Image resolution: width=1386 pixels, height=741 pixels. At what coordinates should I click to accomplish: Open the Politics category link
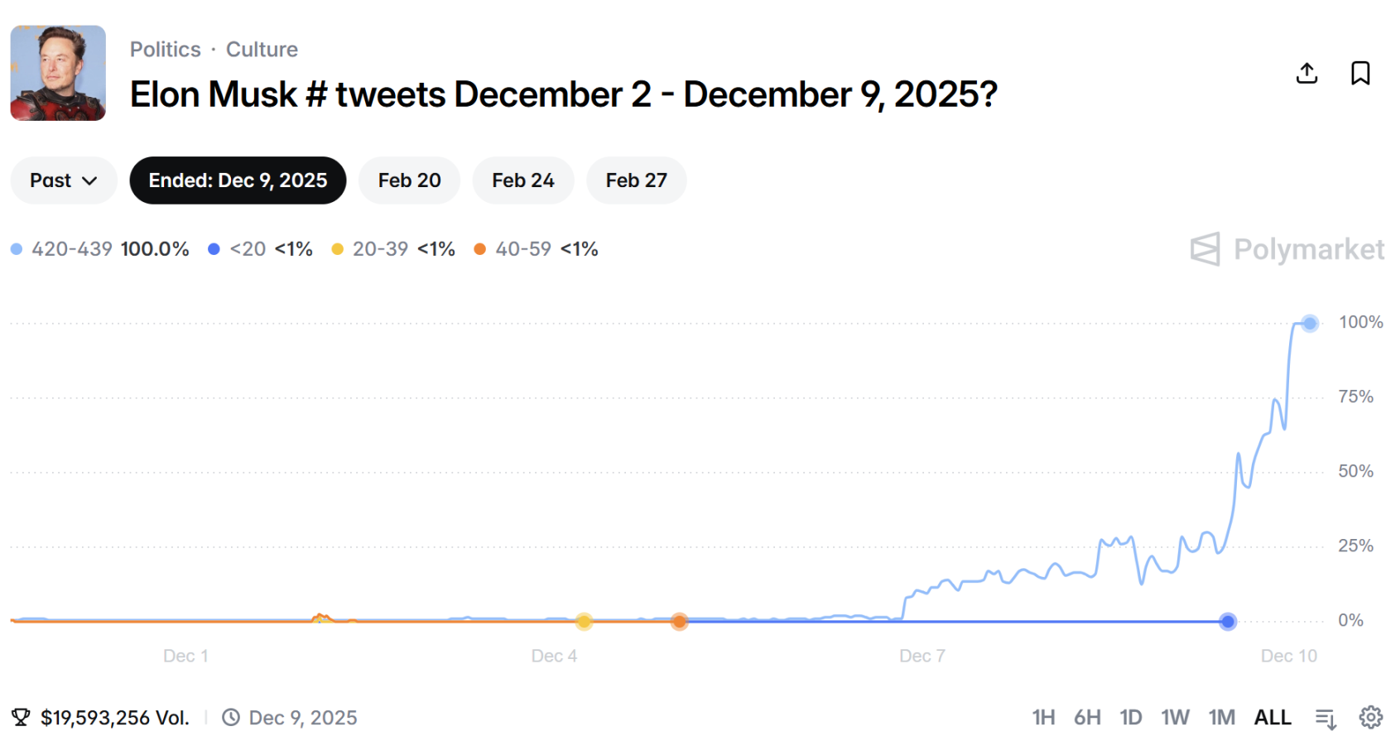tap(165, 50)
